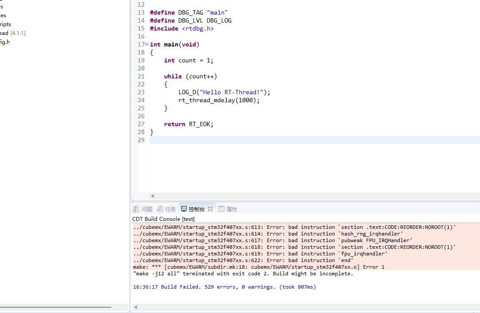Click line number 29 in the gutter
Viewport: 480px width, 313px height.
tap(141, 140)
